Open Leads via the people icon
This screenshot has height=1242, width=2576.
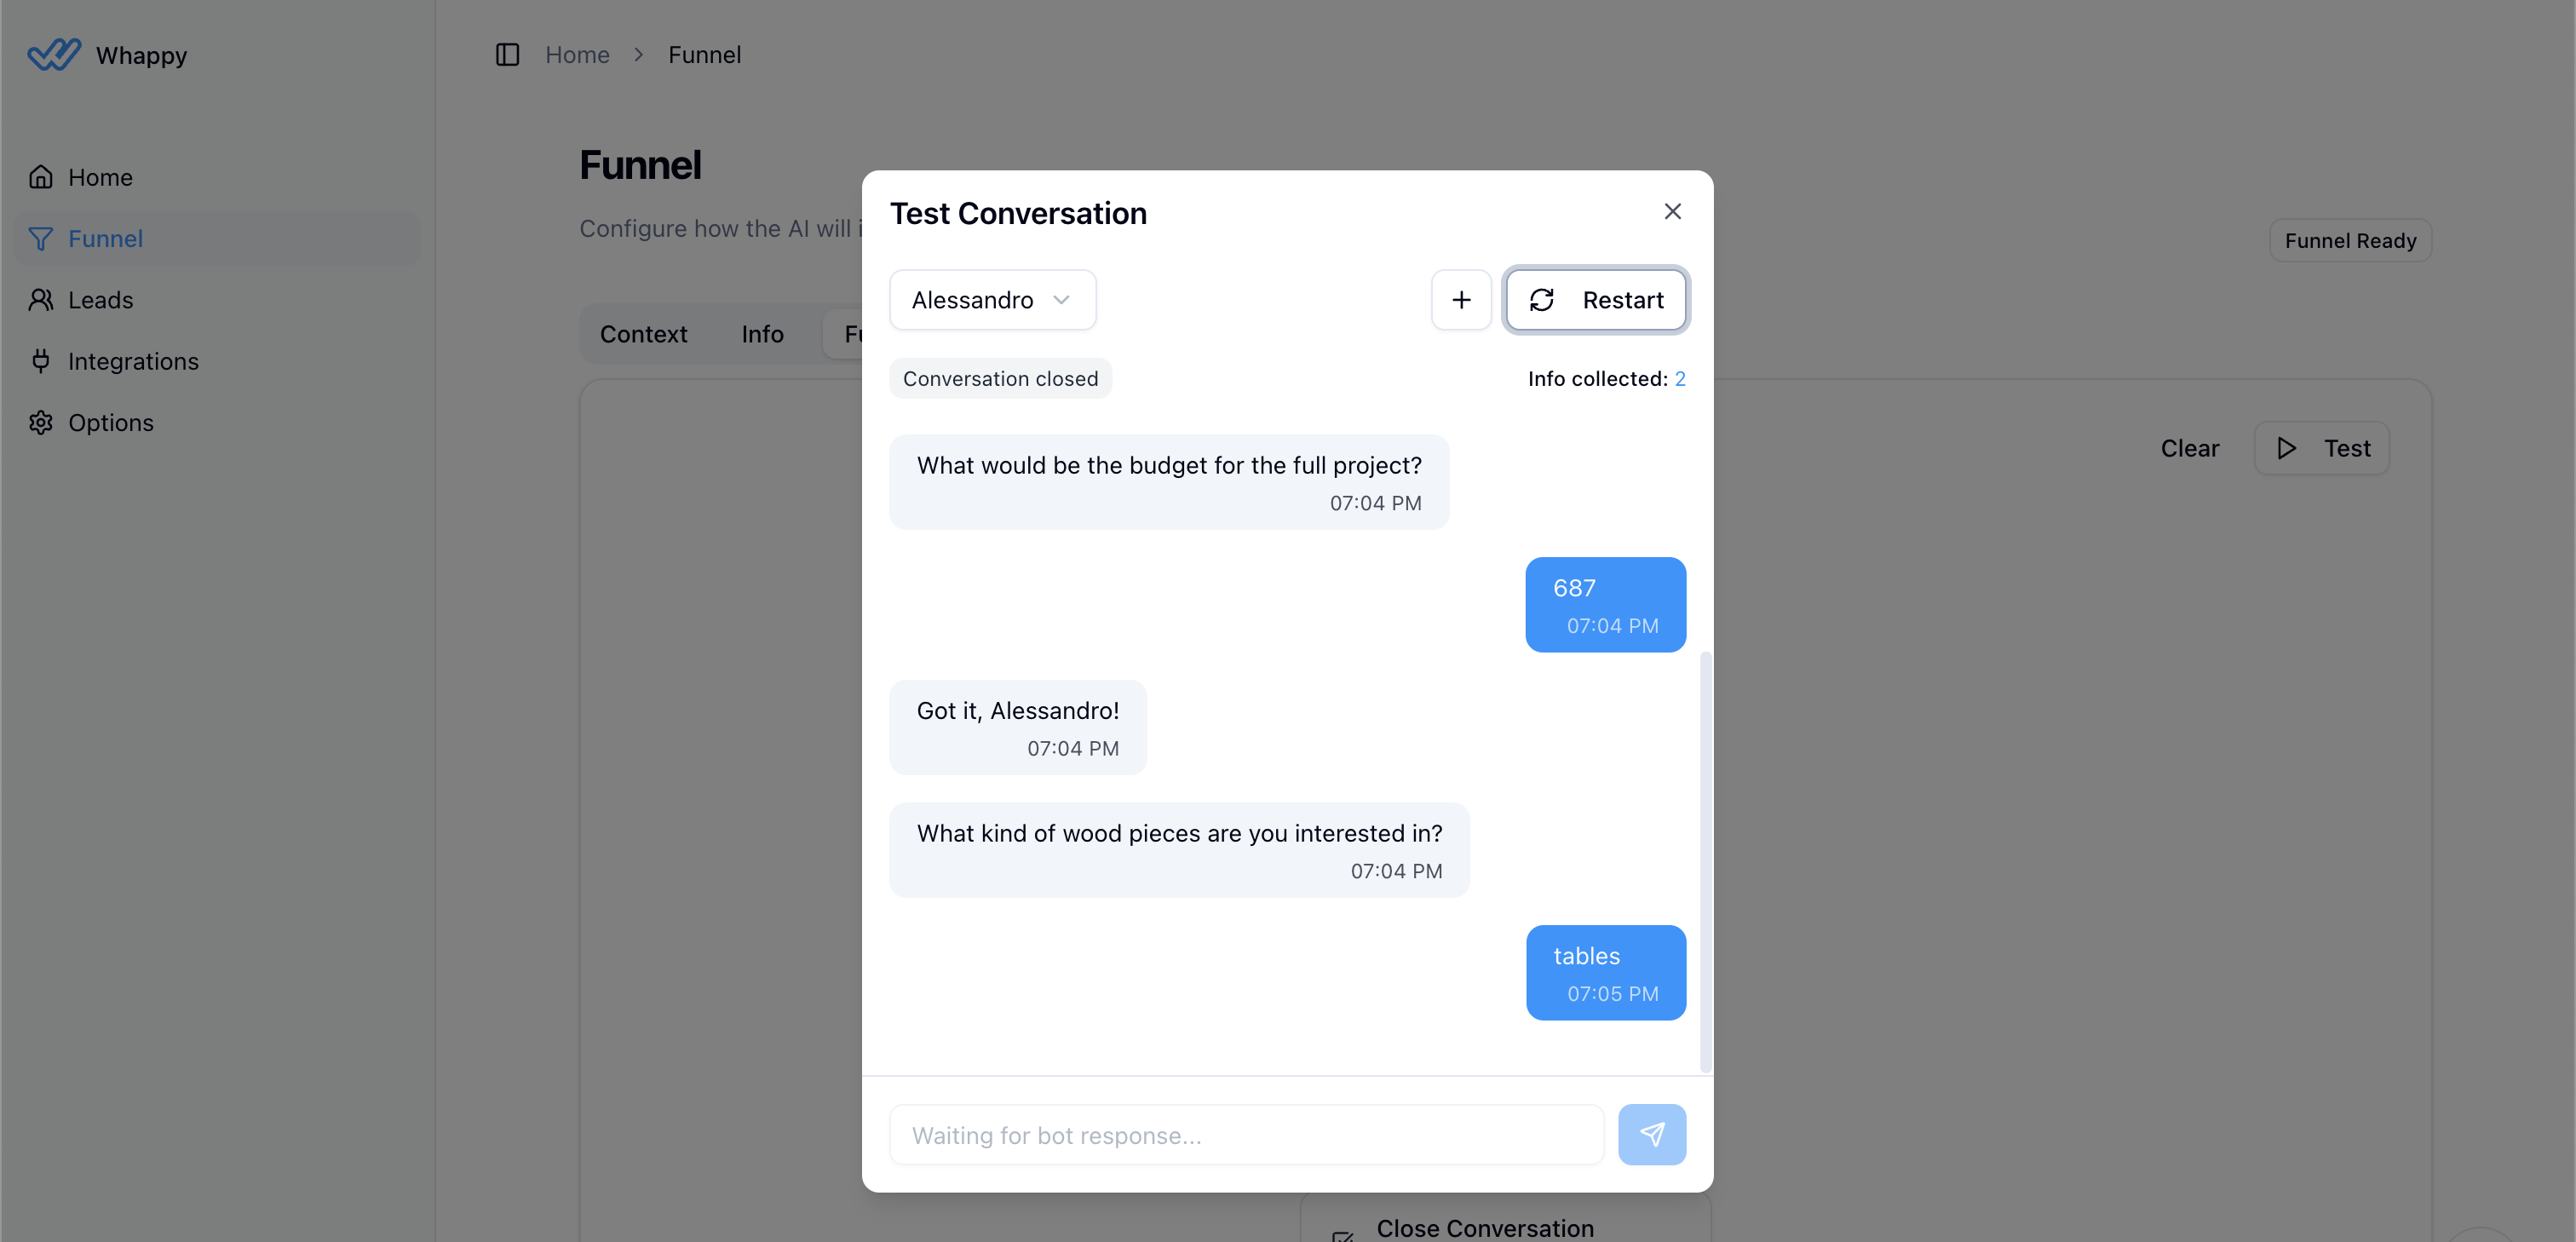[x=40, y=299]
